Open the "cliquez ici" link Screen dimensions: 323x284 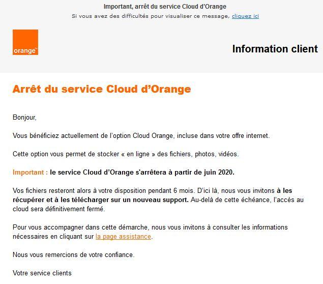click(x=245, y=16)
